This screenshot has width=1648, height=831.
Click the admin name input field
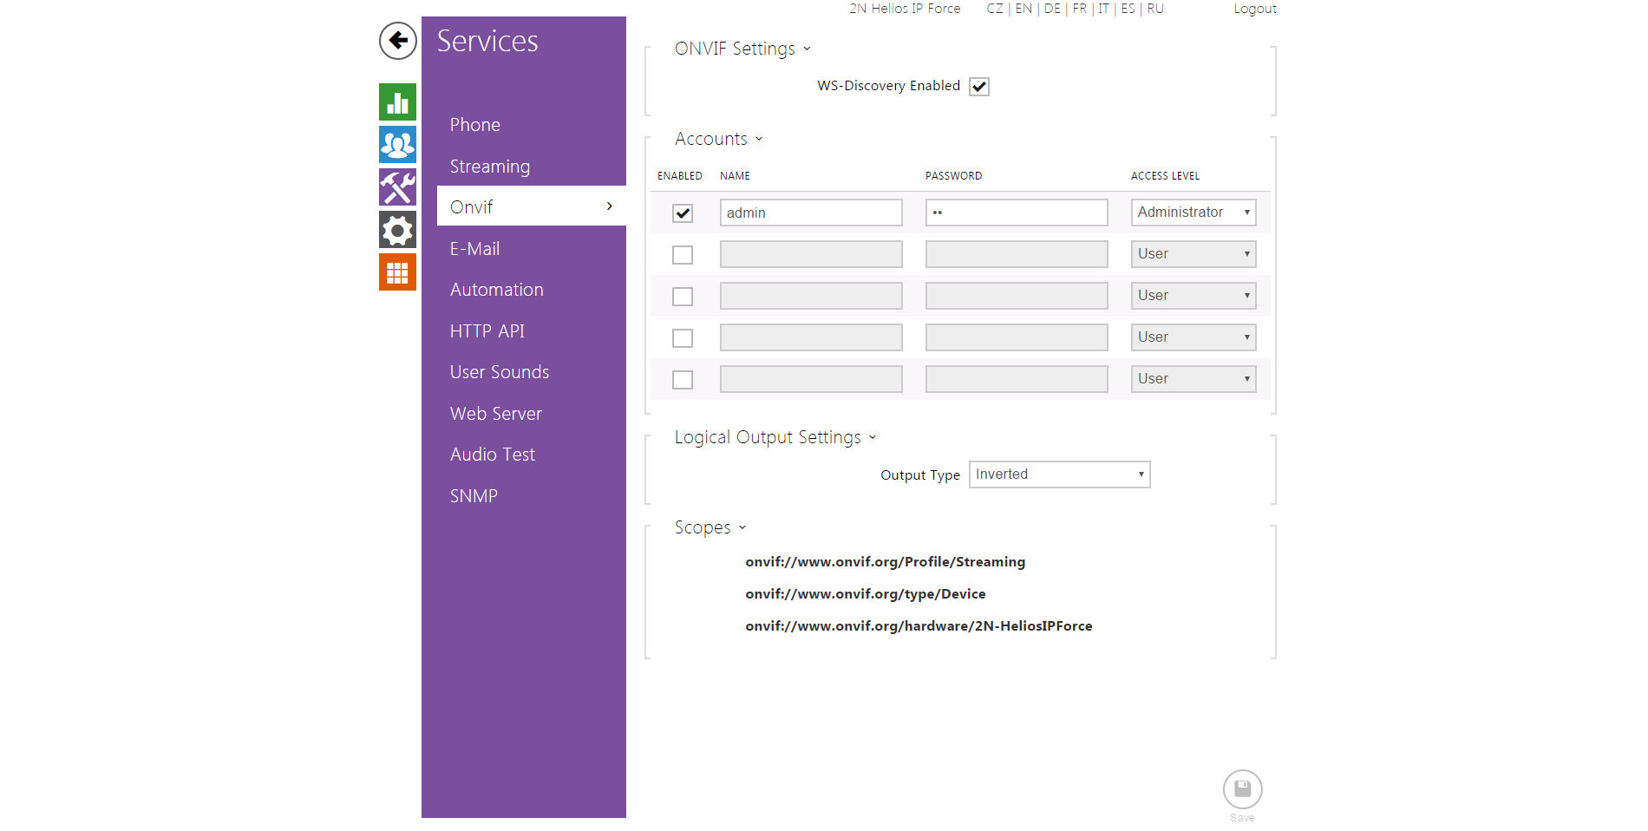click(x=810, y=213)
